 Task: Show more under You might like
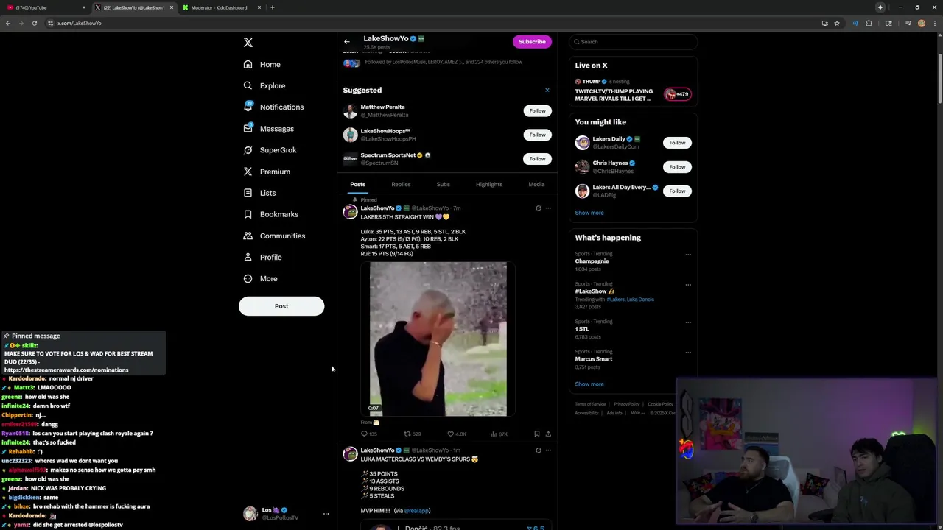click(x=589, y=213)
